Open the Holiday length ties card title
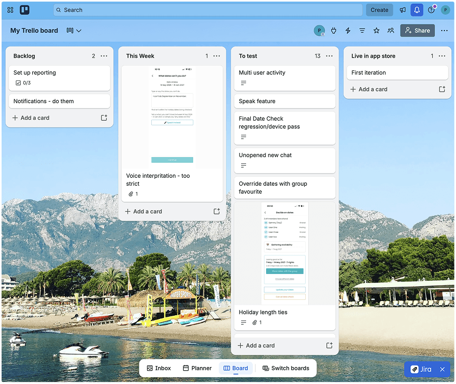The height and width of the screenshot is (384, 456). (263, 312)
